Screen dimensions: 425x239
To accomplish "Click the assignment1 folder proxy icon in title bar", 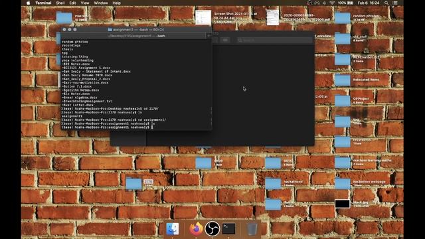I will [110, 29].
